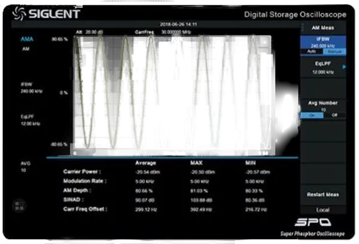Click the grid icon at bottom-left
This screenshot has height=244, width=359.
coord(19,206)
